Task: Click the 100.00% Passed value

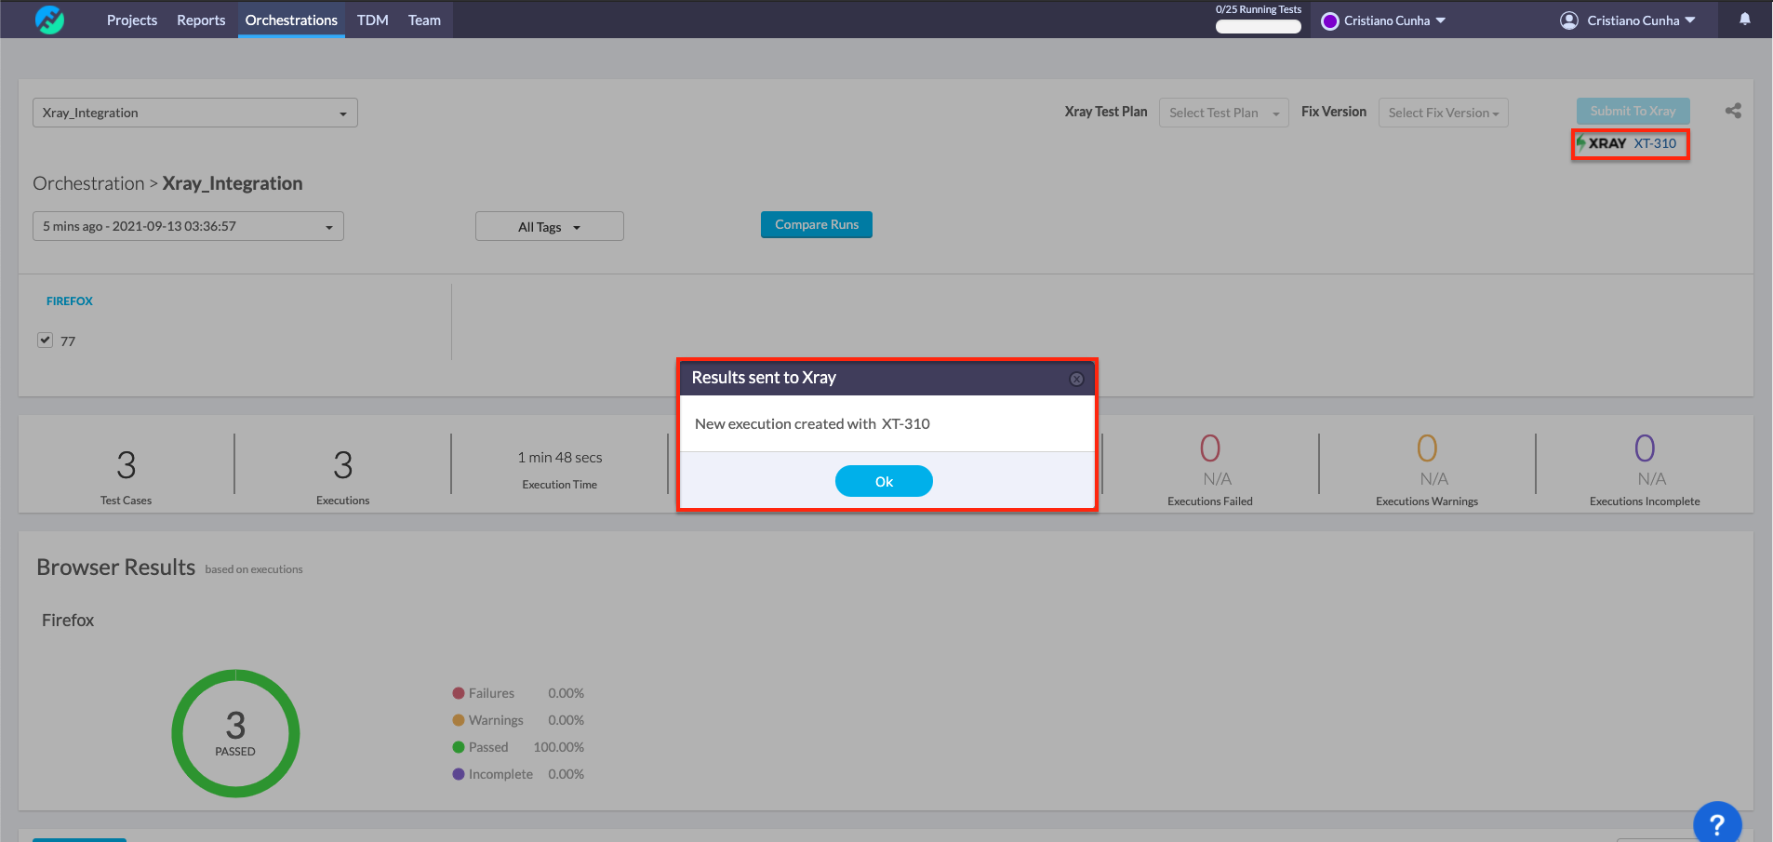Action: pyautogui.click(x=559, y=747)
